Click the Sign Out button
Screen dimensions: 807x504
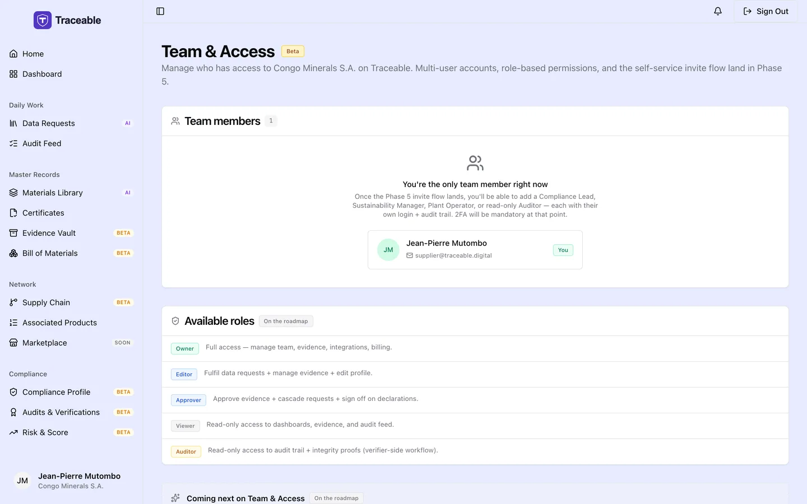(x=766, y=11)
